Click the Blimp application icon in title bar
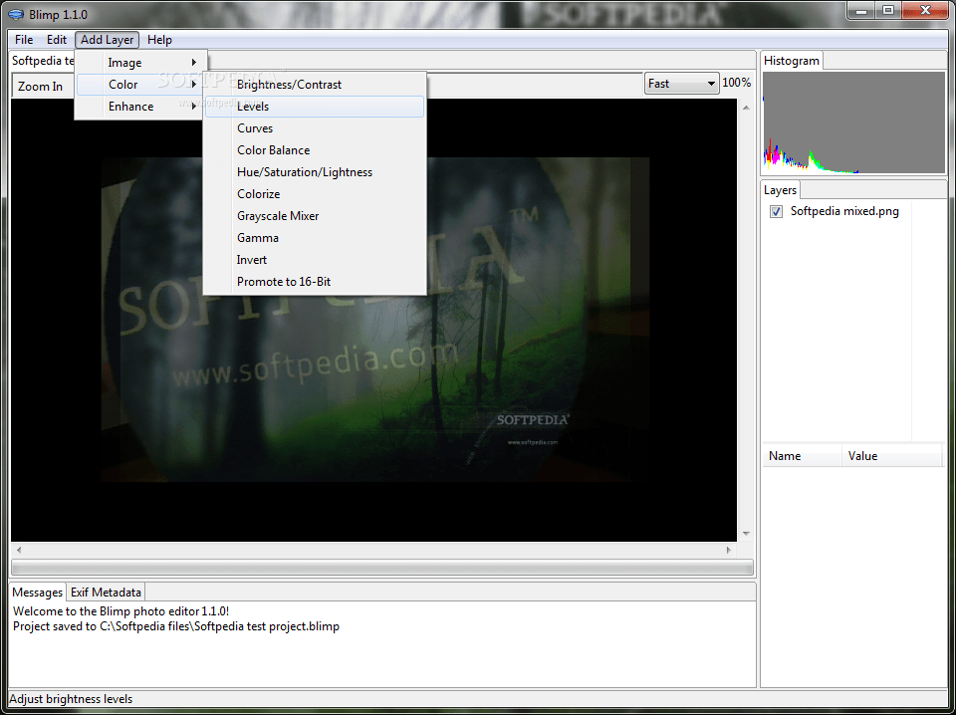The width and height of the screenshot is (956, 715). [17, 13]
